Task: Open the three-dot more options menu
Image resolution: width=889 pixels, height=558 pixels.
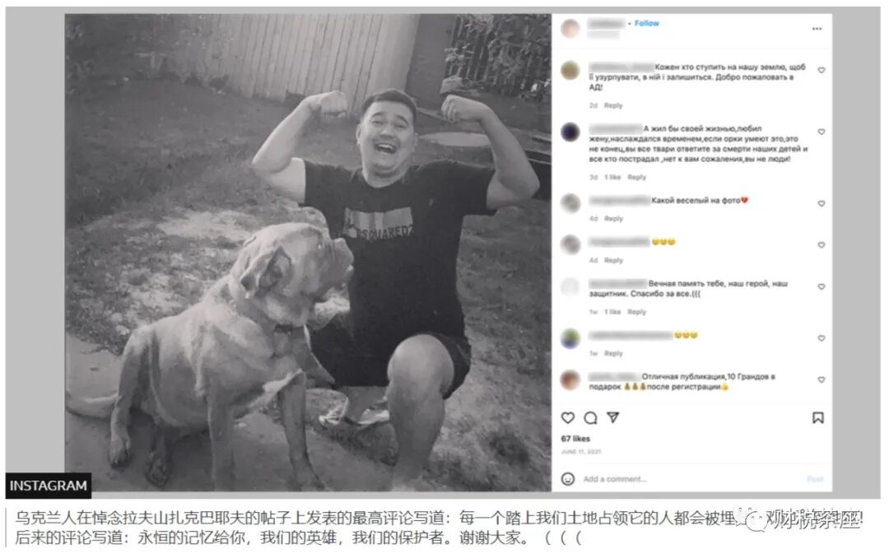Action: (817, 28)
